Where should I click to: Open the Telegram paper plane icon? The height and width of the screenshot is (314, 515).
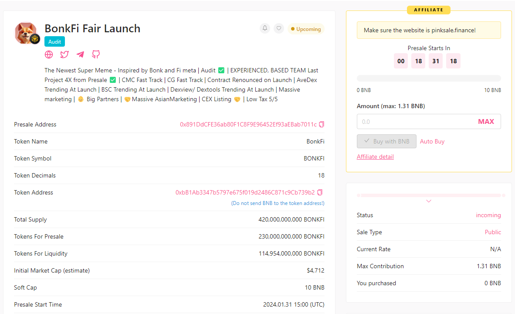(80, 55)
